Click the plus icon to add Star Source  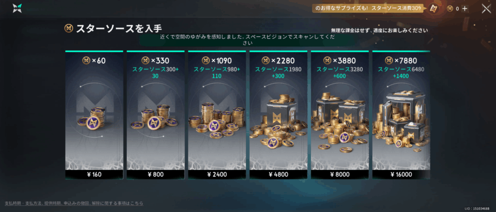[x=465, y=9]
